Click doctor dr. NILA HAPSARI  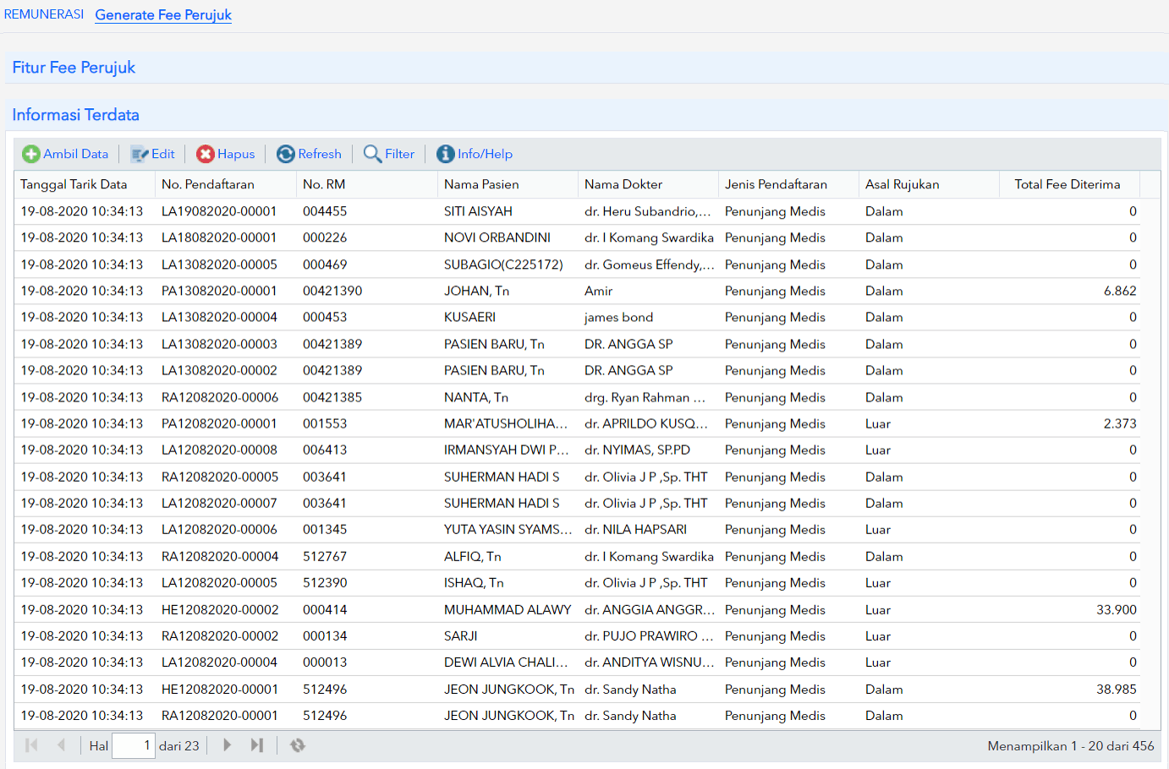point(635,529)
